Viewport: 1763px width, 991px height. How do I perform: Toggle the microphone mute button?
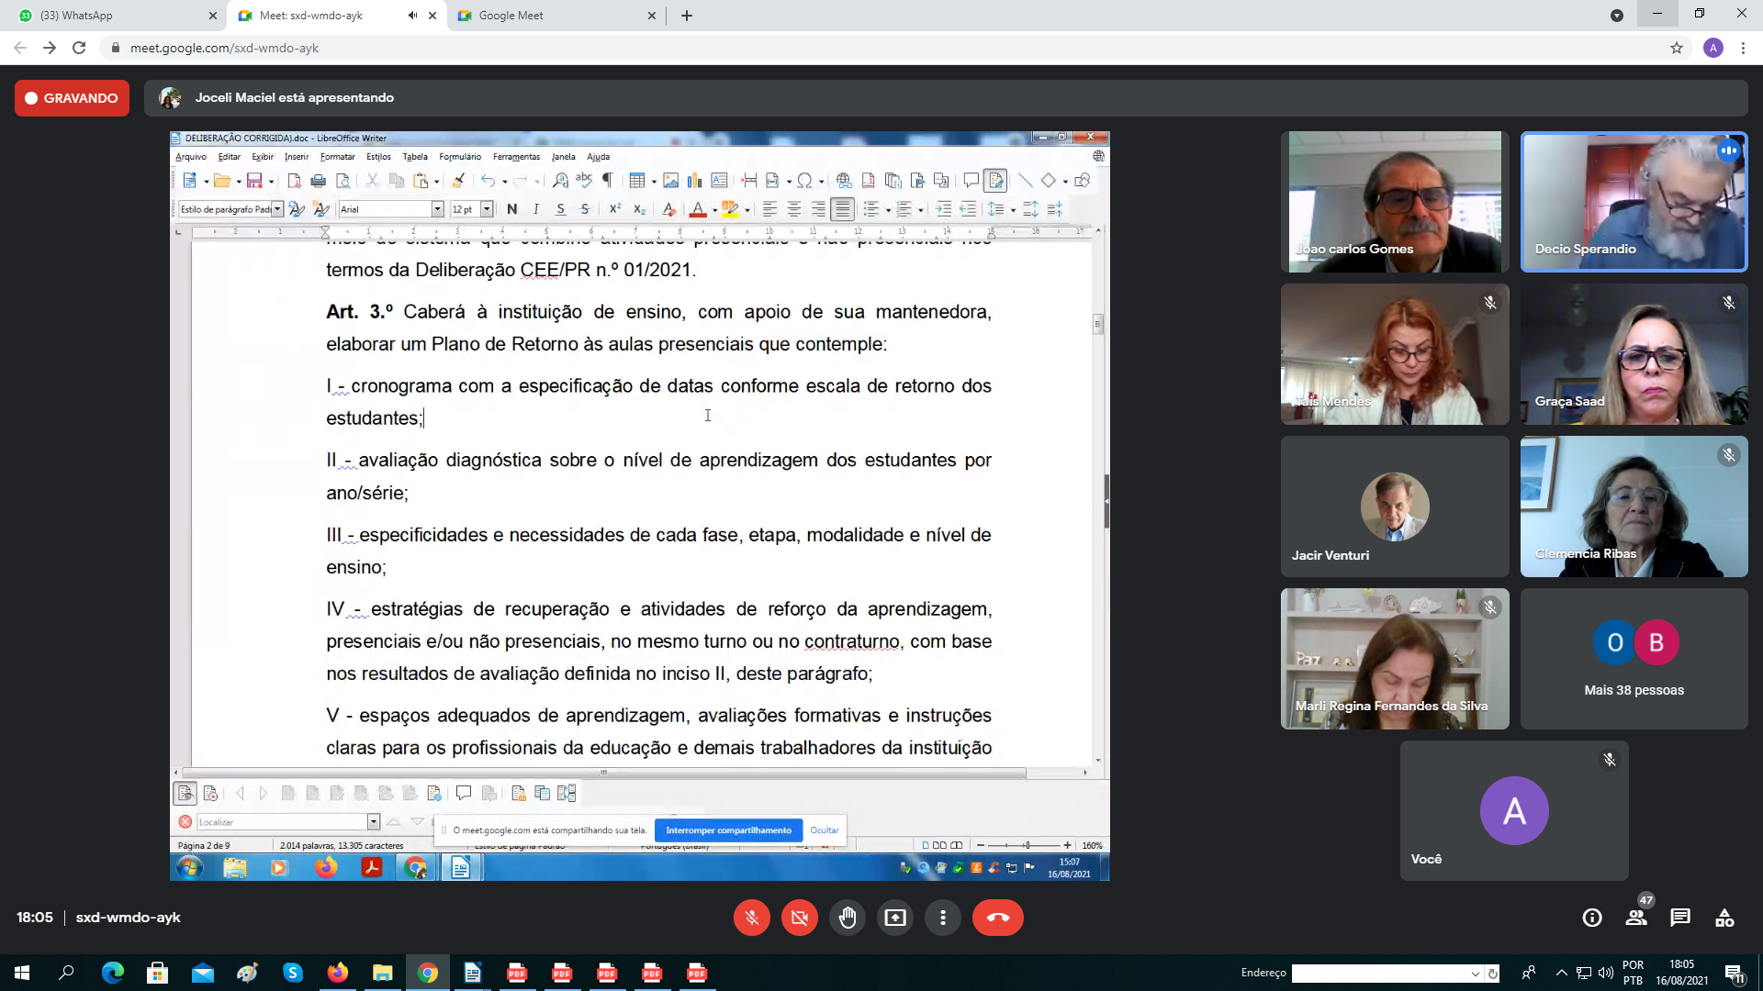[751, 918]
